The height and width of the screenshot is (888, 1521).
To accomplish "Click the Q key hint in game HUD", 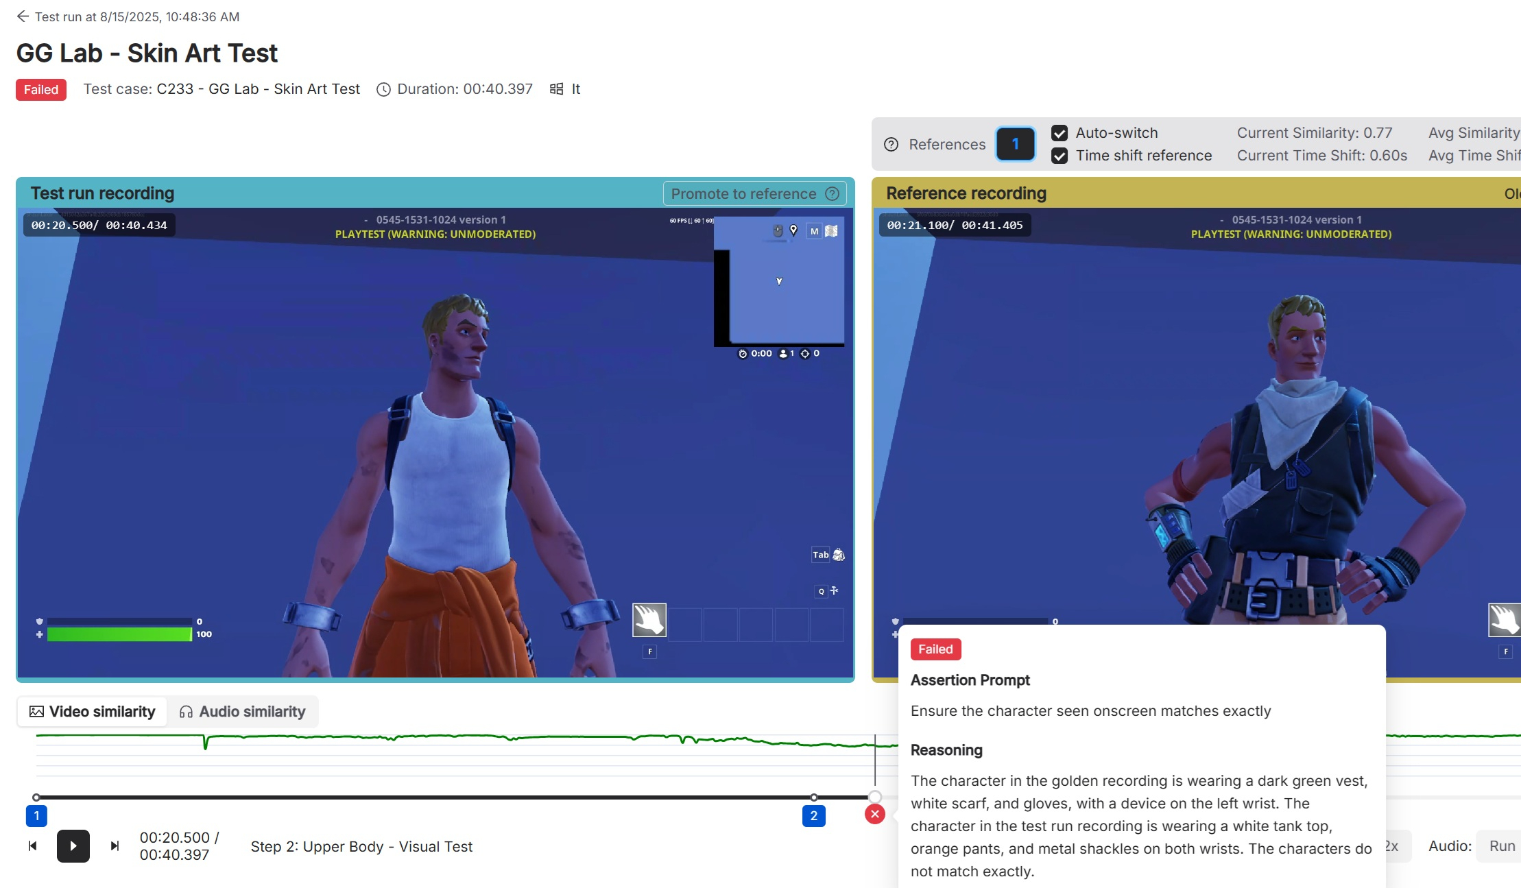I will tap(821, 591).
